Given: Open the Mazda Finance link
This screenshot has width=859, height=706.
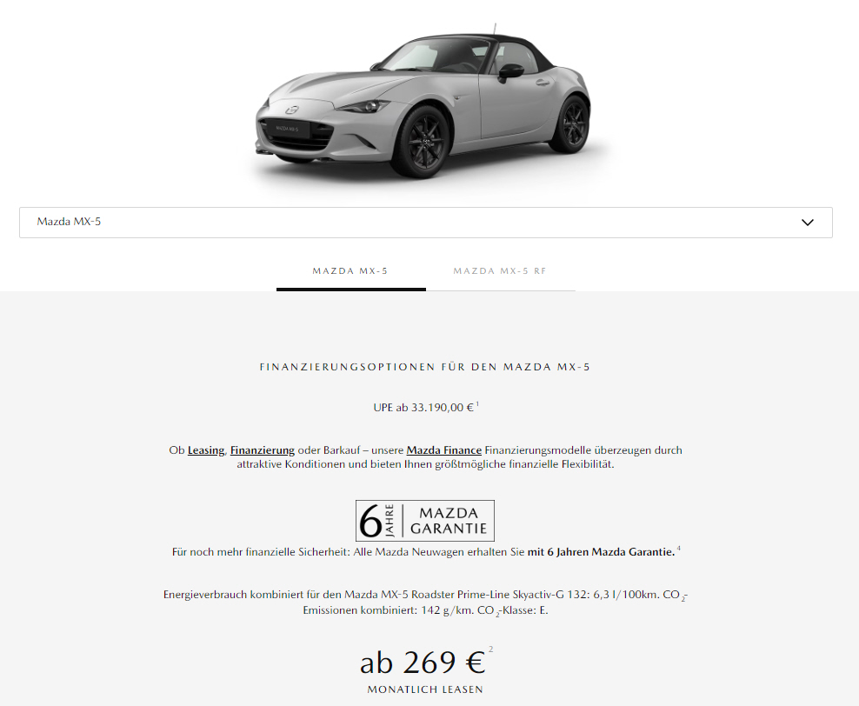Looking at the screenshot, I should 443,450.
